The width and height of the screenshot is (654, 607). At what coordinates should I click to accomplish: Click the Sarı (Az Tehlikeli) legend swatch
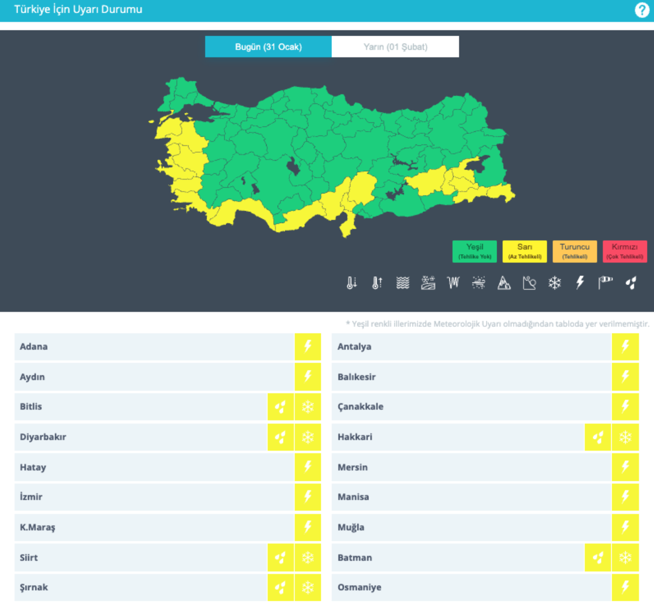tap(524, 252)
